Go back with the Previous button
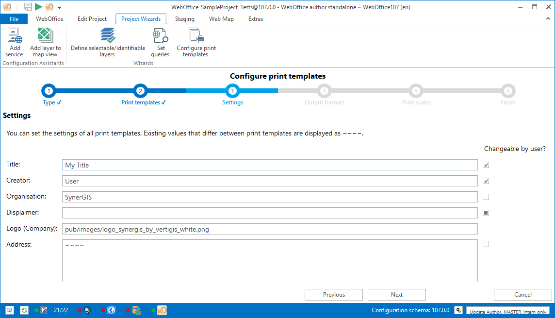The height and width of the screenshot is (318, 555). pyautogui.click(x=334, y=295)
